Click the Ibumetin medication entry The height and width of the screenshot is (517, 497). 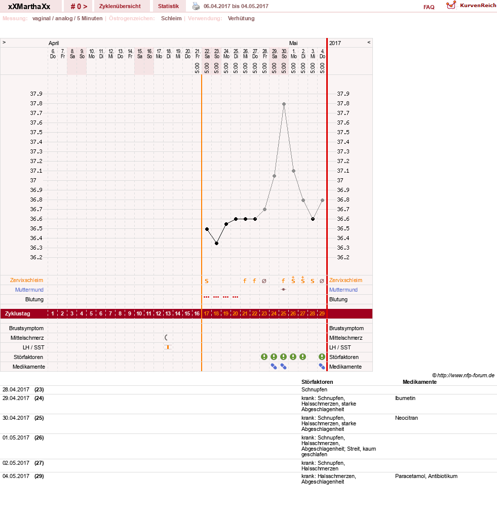[x=405, y=398]
